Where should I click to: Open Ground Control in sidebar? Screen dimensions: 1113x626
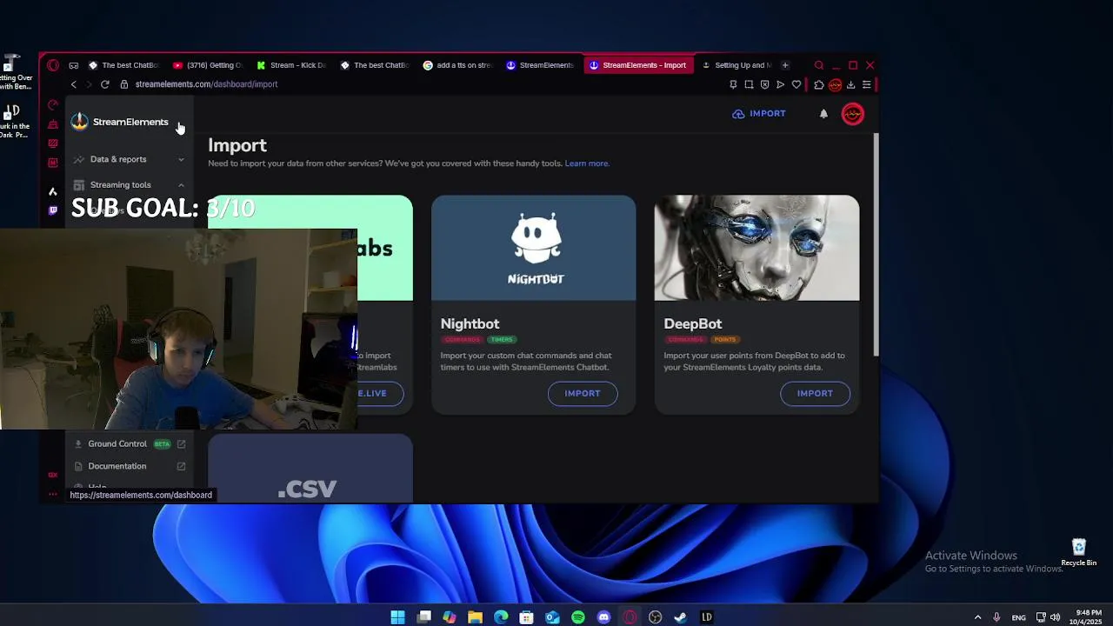[117, 443]
